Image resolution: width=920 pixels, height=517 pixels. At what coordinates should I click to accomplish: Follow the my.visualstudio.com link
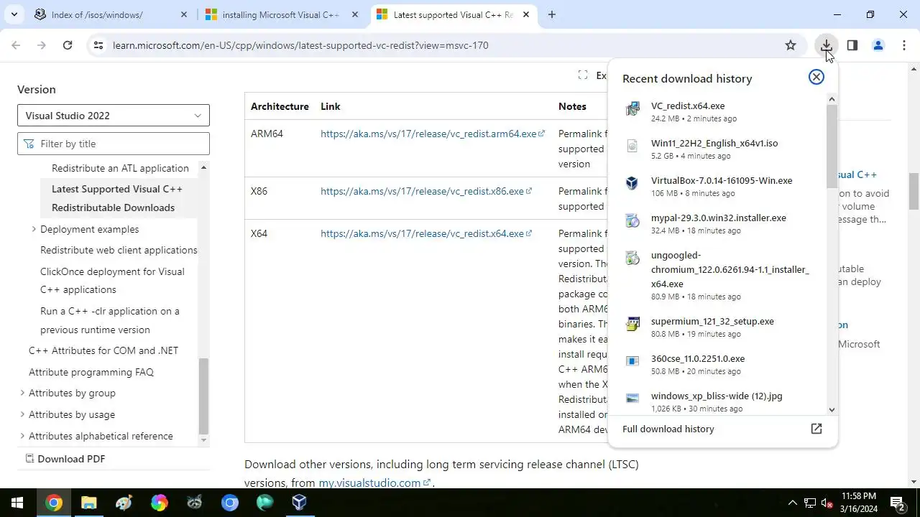(x=374, y=483)
